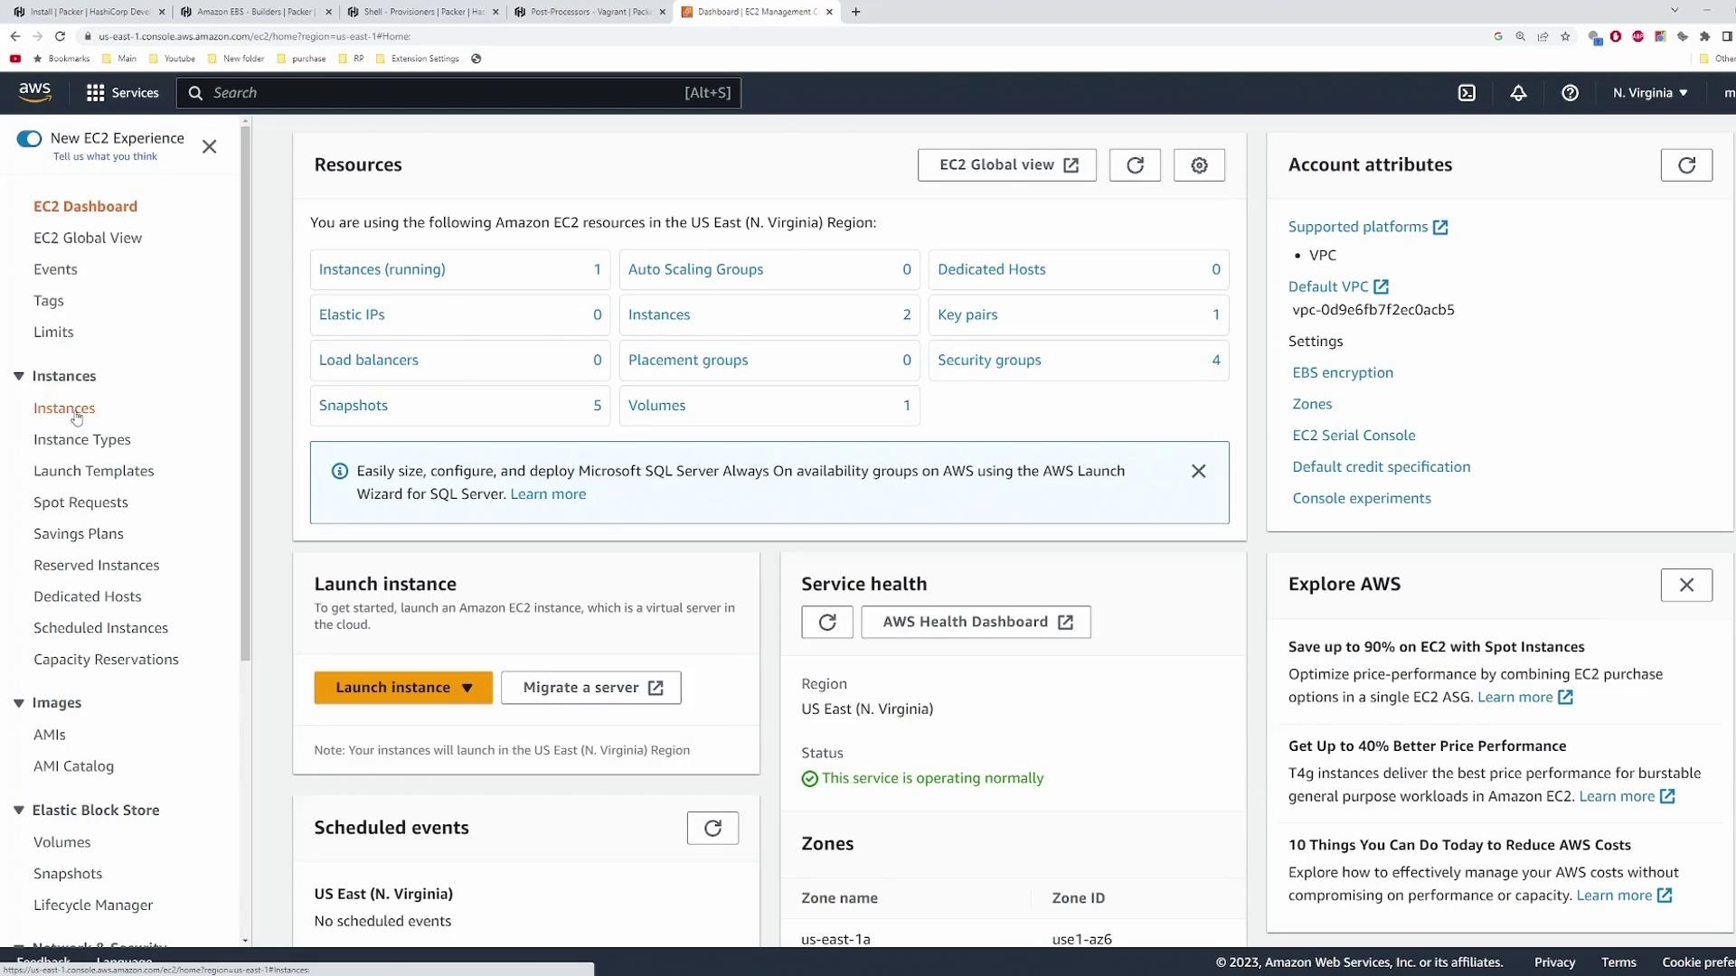This screenshot has height=976, width=1736.
Task: Open the Services menu
Action: point(123,93)
